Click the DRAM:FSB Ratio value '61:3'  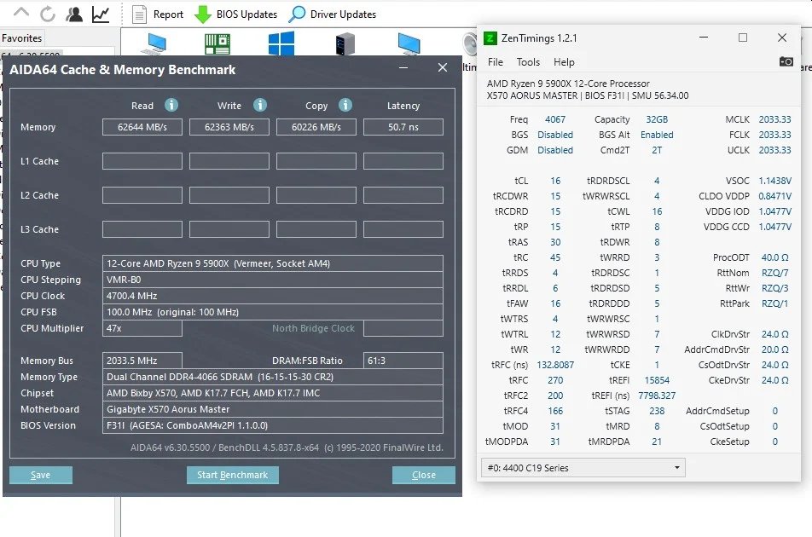click(403, 361)
